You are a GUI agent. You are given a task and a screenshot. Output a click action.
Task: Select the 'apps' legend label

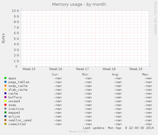tap(12, 78)
